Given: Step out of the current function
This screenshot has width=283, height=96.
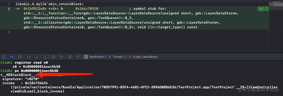Looking at the screenshot, I should pos(45,57).
